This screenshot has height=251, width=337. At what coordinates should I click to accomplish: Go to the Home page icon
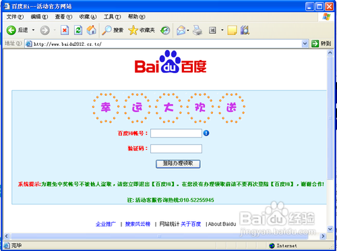[92, 30]
